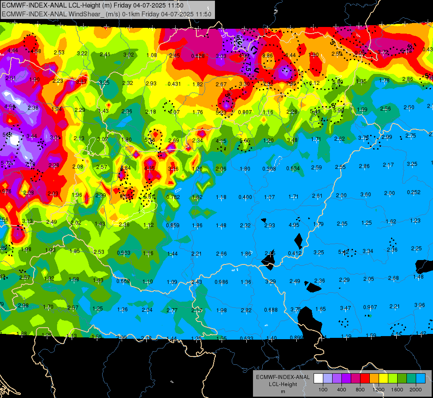The image size is (433, 398).
Task: Click the grid point labeled 4.84
Action: point(126,168)
